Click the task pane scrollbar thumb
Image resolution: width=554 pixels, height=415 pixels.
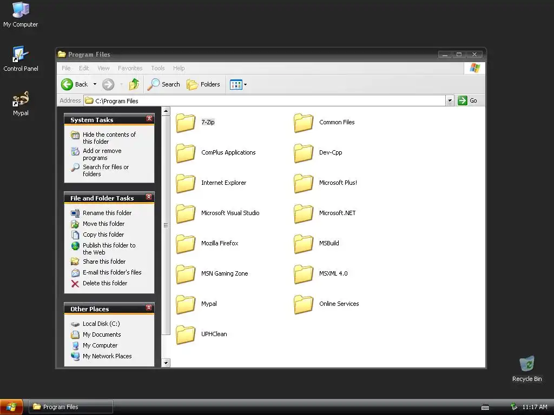click(x=166, y=225)
